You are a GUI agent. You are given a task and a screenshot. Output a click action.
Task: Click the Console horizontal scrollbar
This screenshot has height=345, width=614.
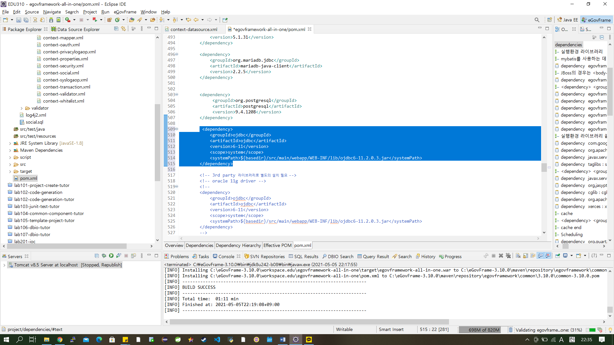(x=309, y=322)
